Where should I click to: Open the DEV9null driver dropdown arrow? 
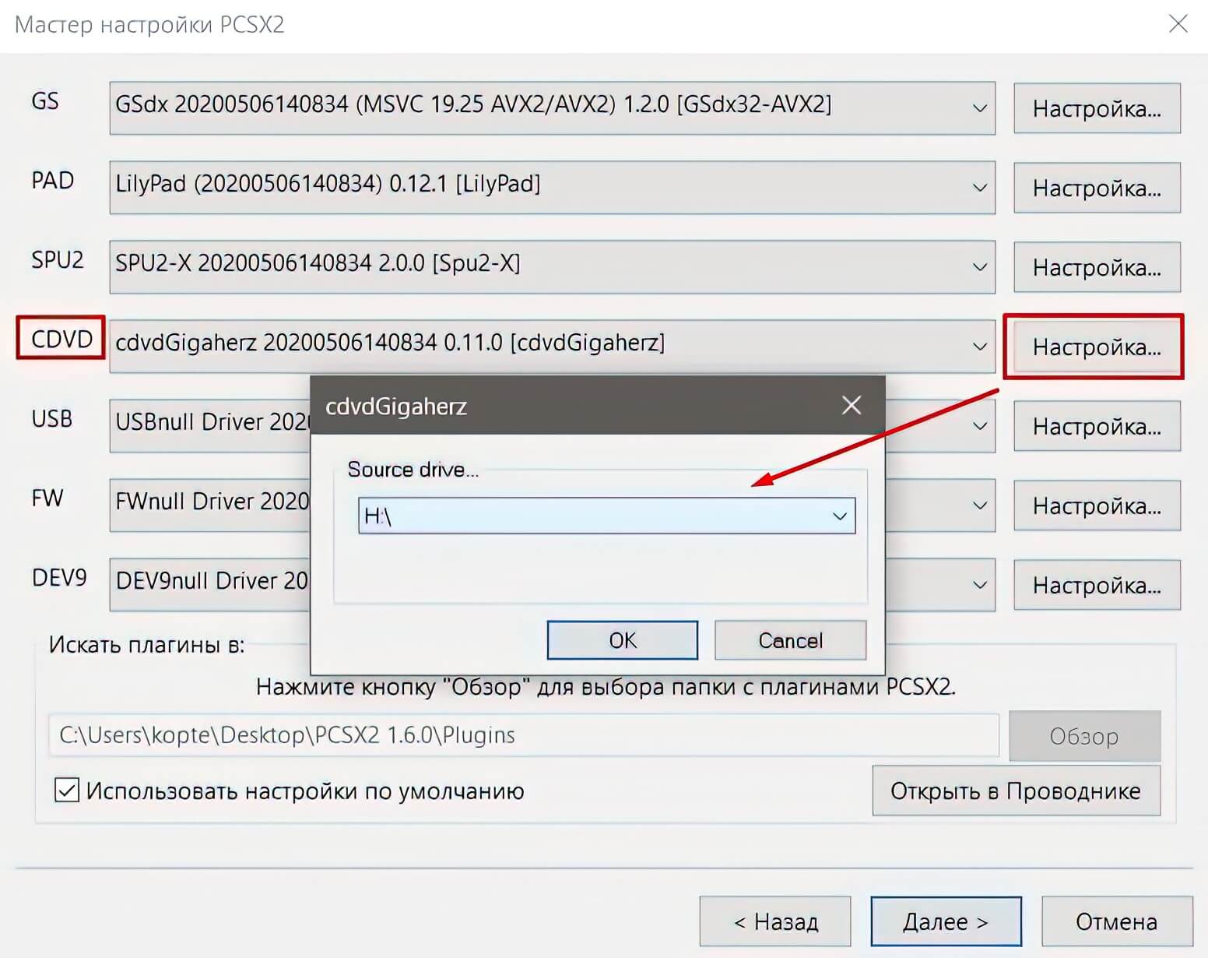(x=979, y=585)
